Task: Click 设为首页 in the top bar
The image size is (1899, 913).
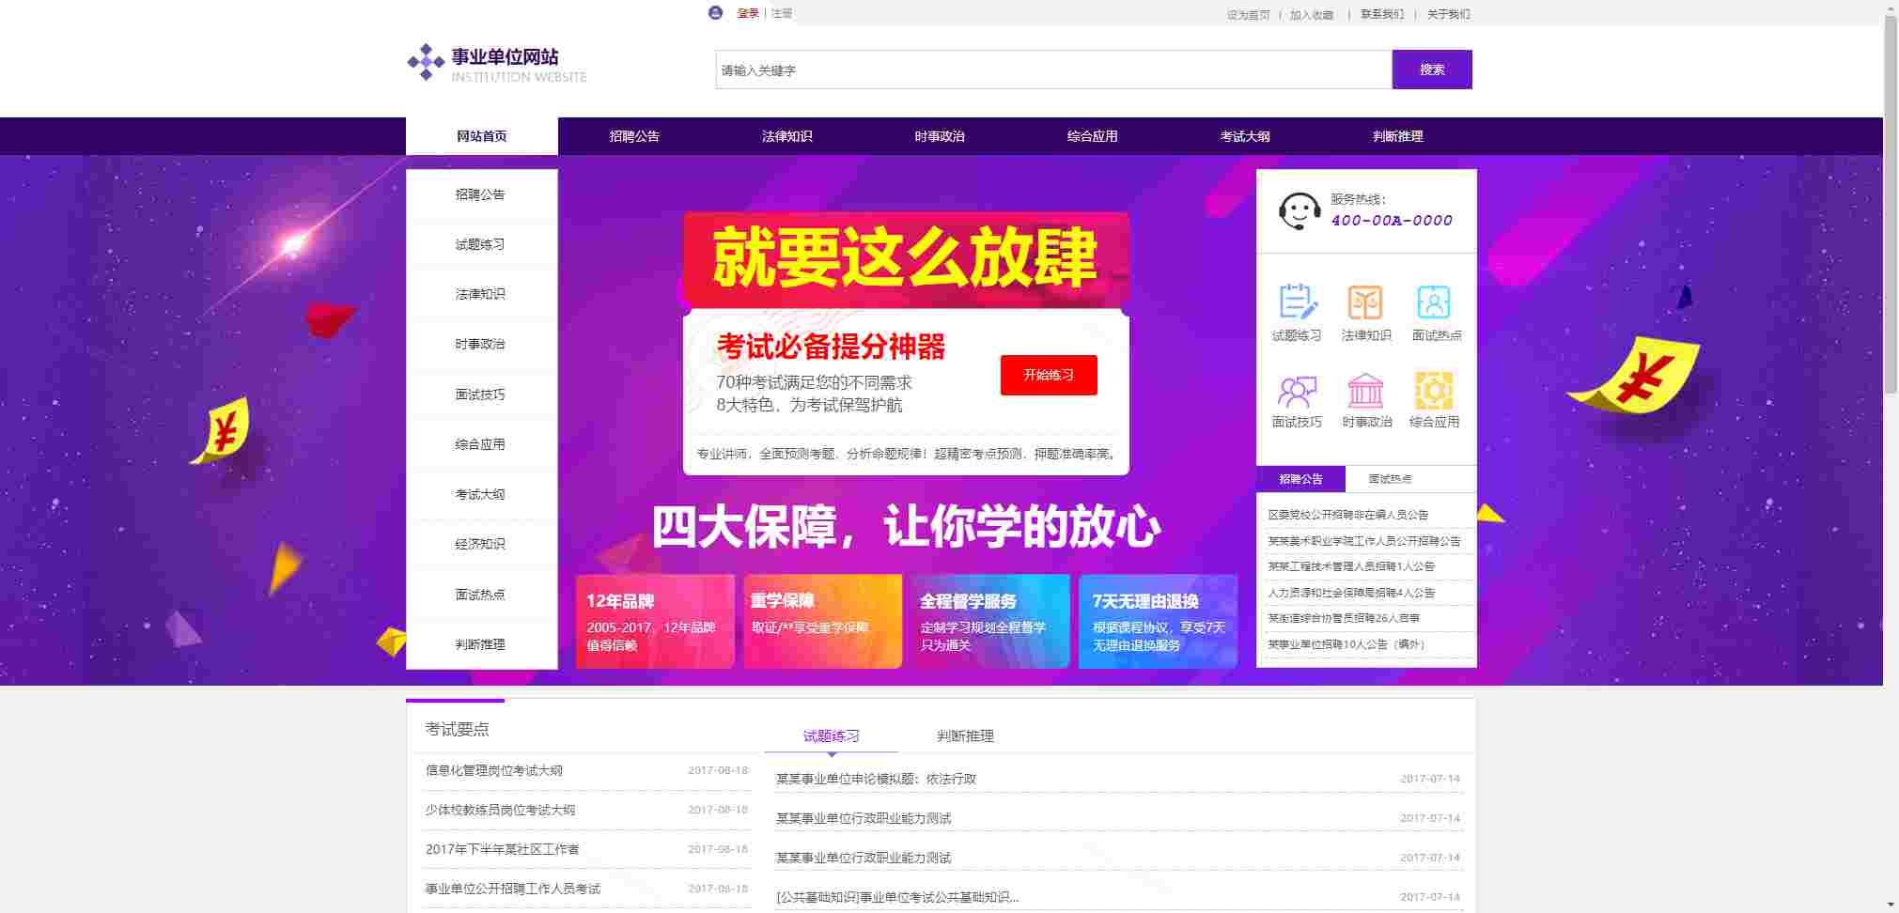Action: coord(1248,14)
